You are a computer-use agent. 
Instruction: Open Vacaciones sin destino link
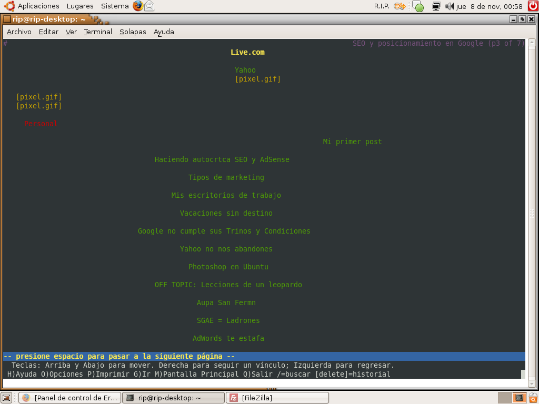226,213
